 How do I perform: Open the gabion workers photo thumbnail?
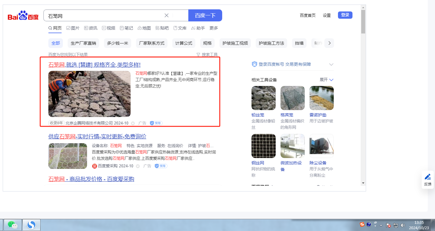click(x=89, y=94)
